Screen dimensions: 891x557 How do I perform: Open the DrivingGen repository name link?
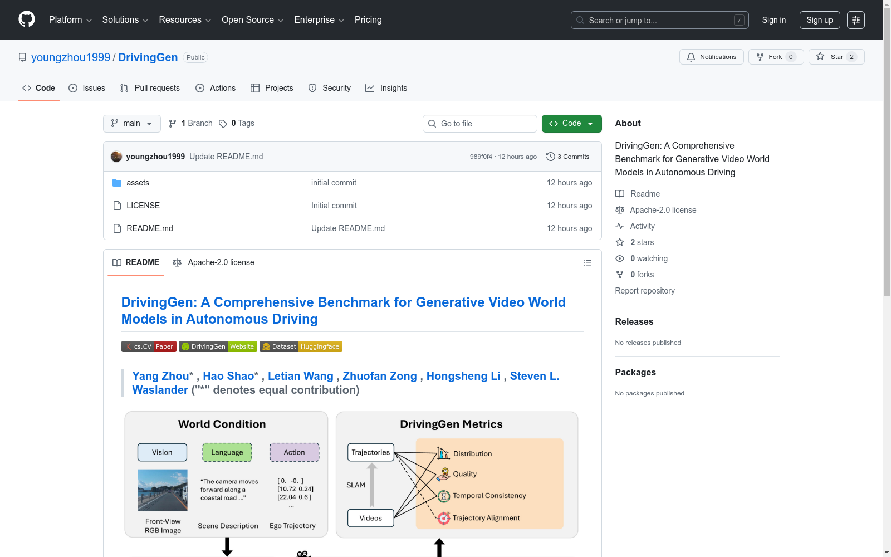pos(148,57)
